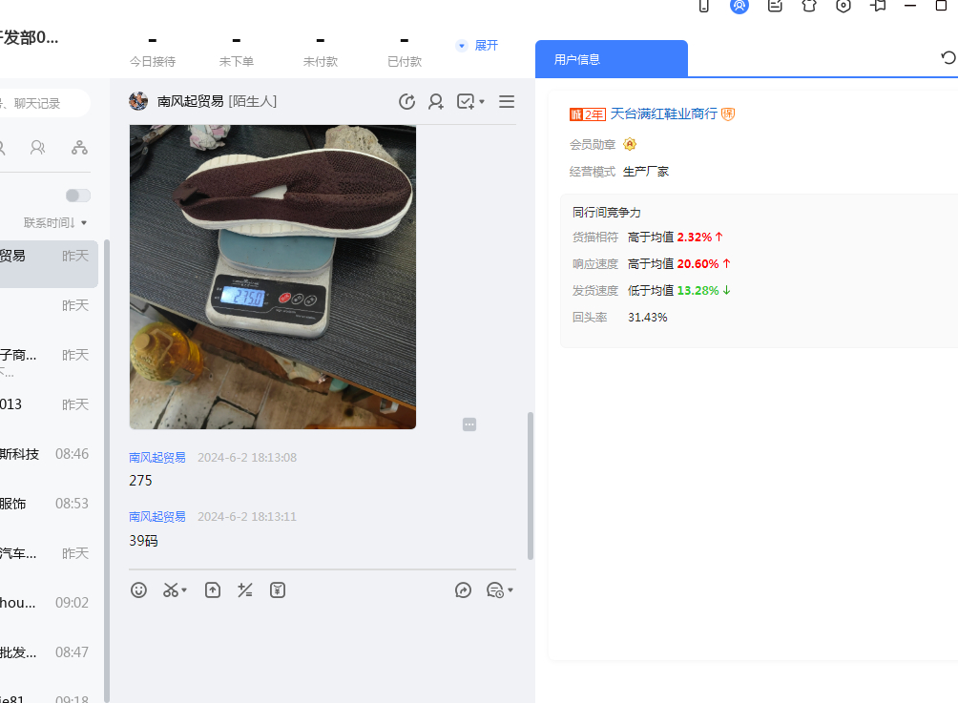The width and height of the screenshot is (958, 703).
Task: Select the contacts person icon tab
Action: tap(37, 148)
